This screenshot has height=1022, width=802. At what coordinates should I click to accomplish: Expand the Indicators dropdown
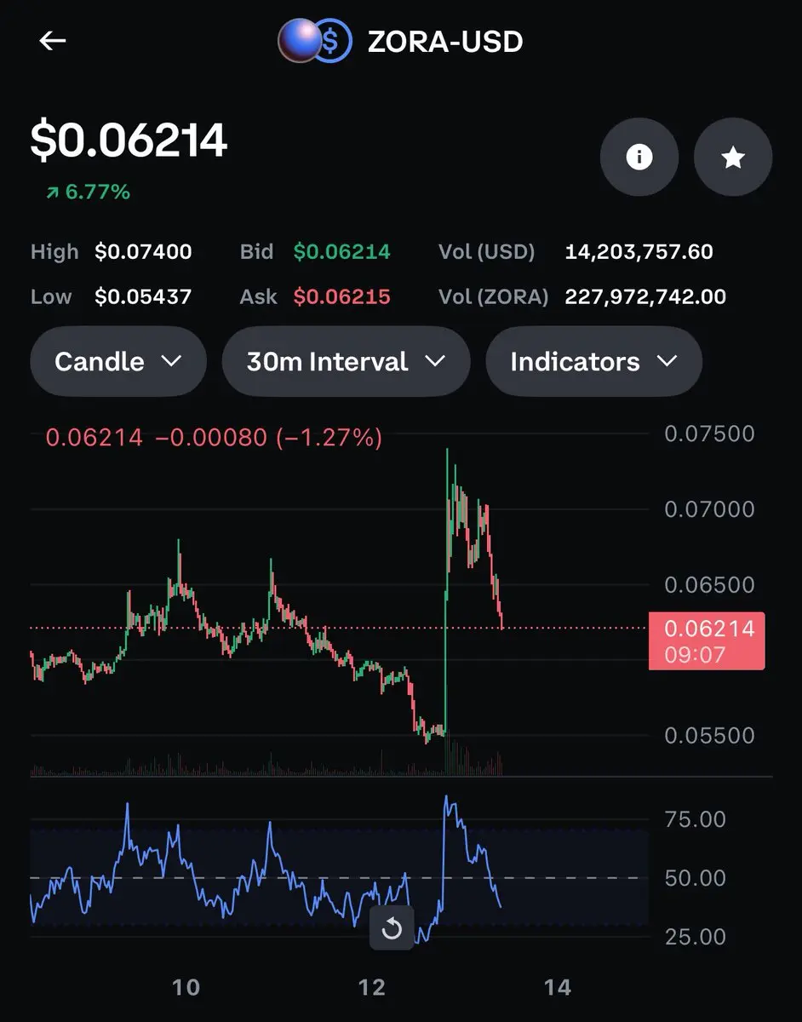593,361
